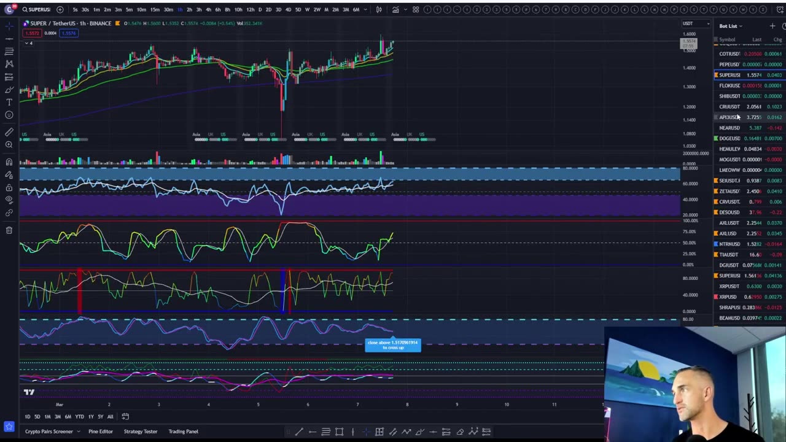Select the trend line tool in left sidebar
The width and height of the screenshot is (786, 442).
[x=9, y=39]
